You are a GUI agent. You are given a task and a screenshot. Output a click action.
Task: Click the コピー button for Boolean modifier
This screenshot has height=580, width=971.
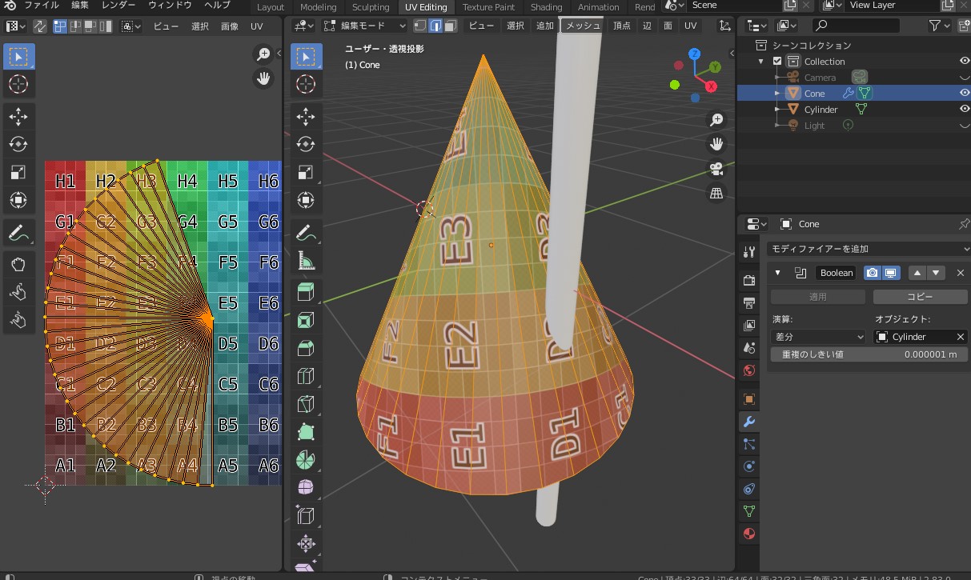click(920, 297)
